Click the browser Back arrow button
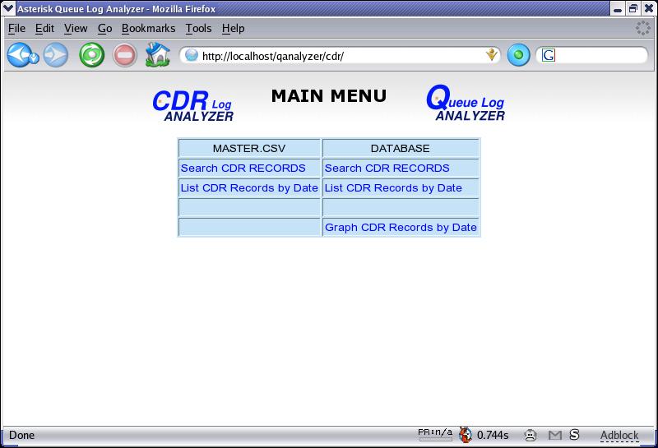The height and width of the screenshot is (448, 658). (21, 55)
